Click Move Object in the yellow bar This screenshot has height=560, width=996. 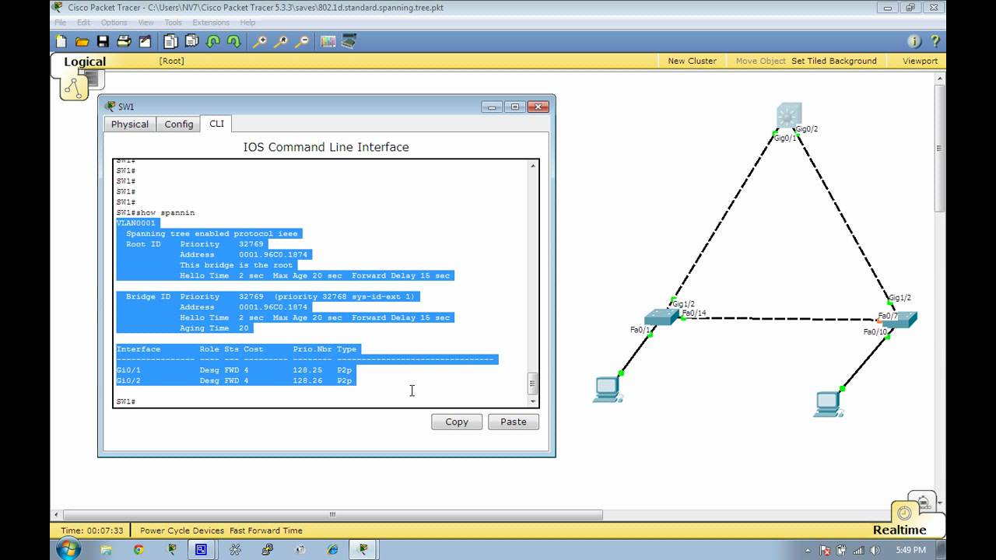pyautogui.click(x=760, y=61)
